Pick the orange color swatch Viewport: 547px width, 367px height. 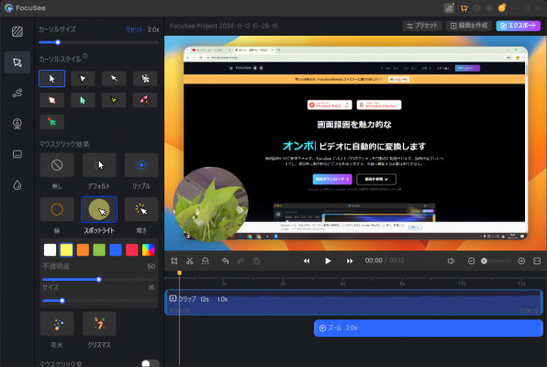click(x=83, y=250)
